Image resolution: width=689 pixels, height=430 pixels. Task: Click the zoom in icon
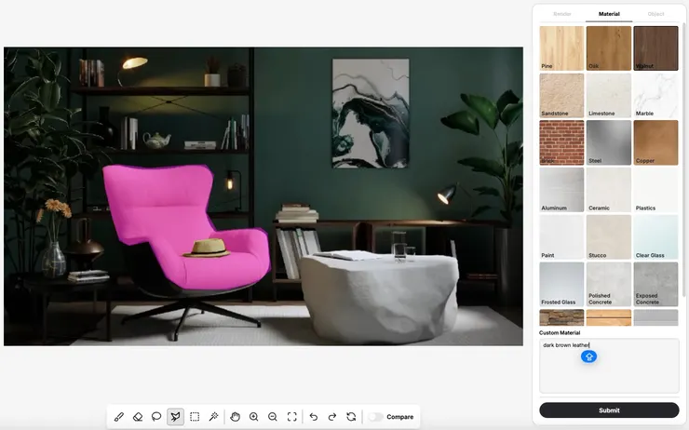[253, 416]
